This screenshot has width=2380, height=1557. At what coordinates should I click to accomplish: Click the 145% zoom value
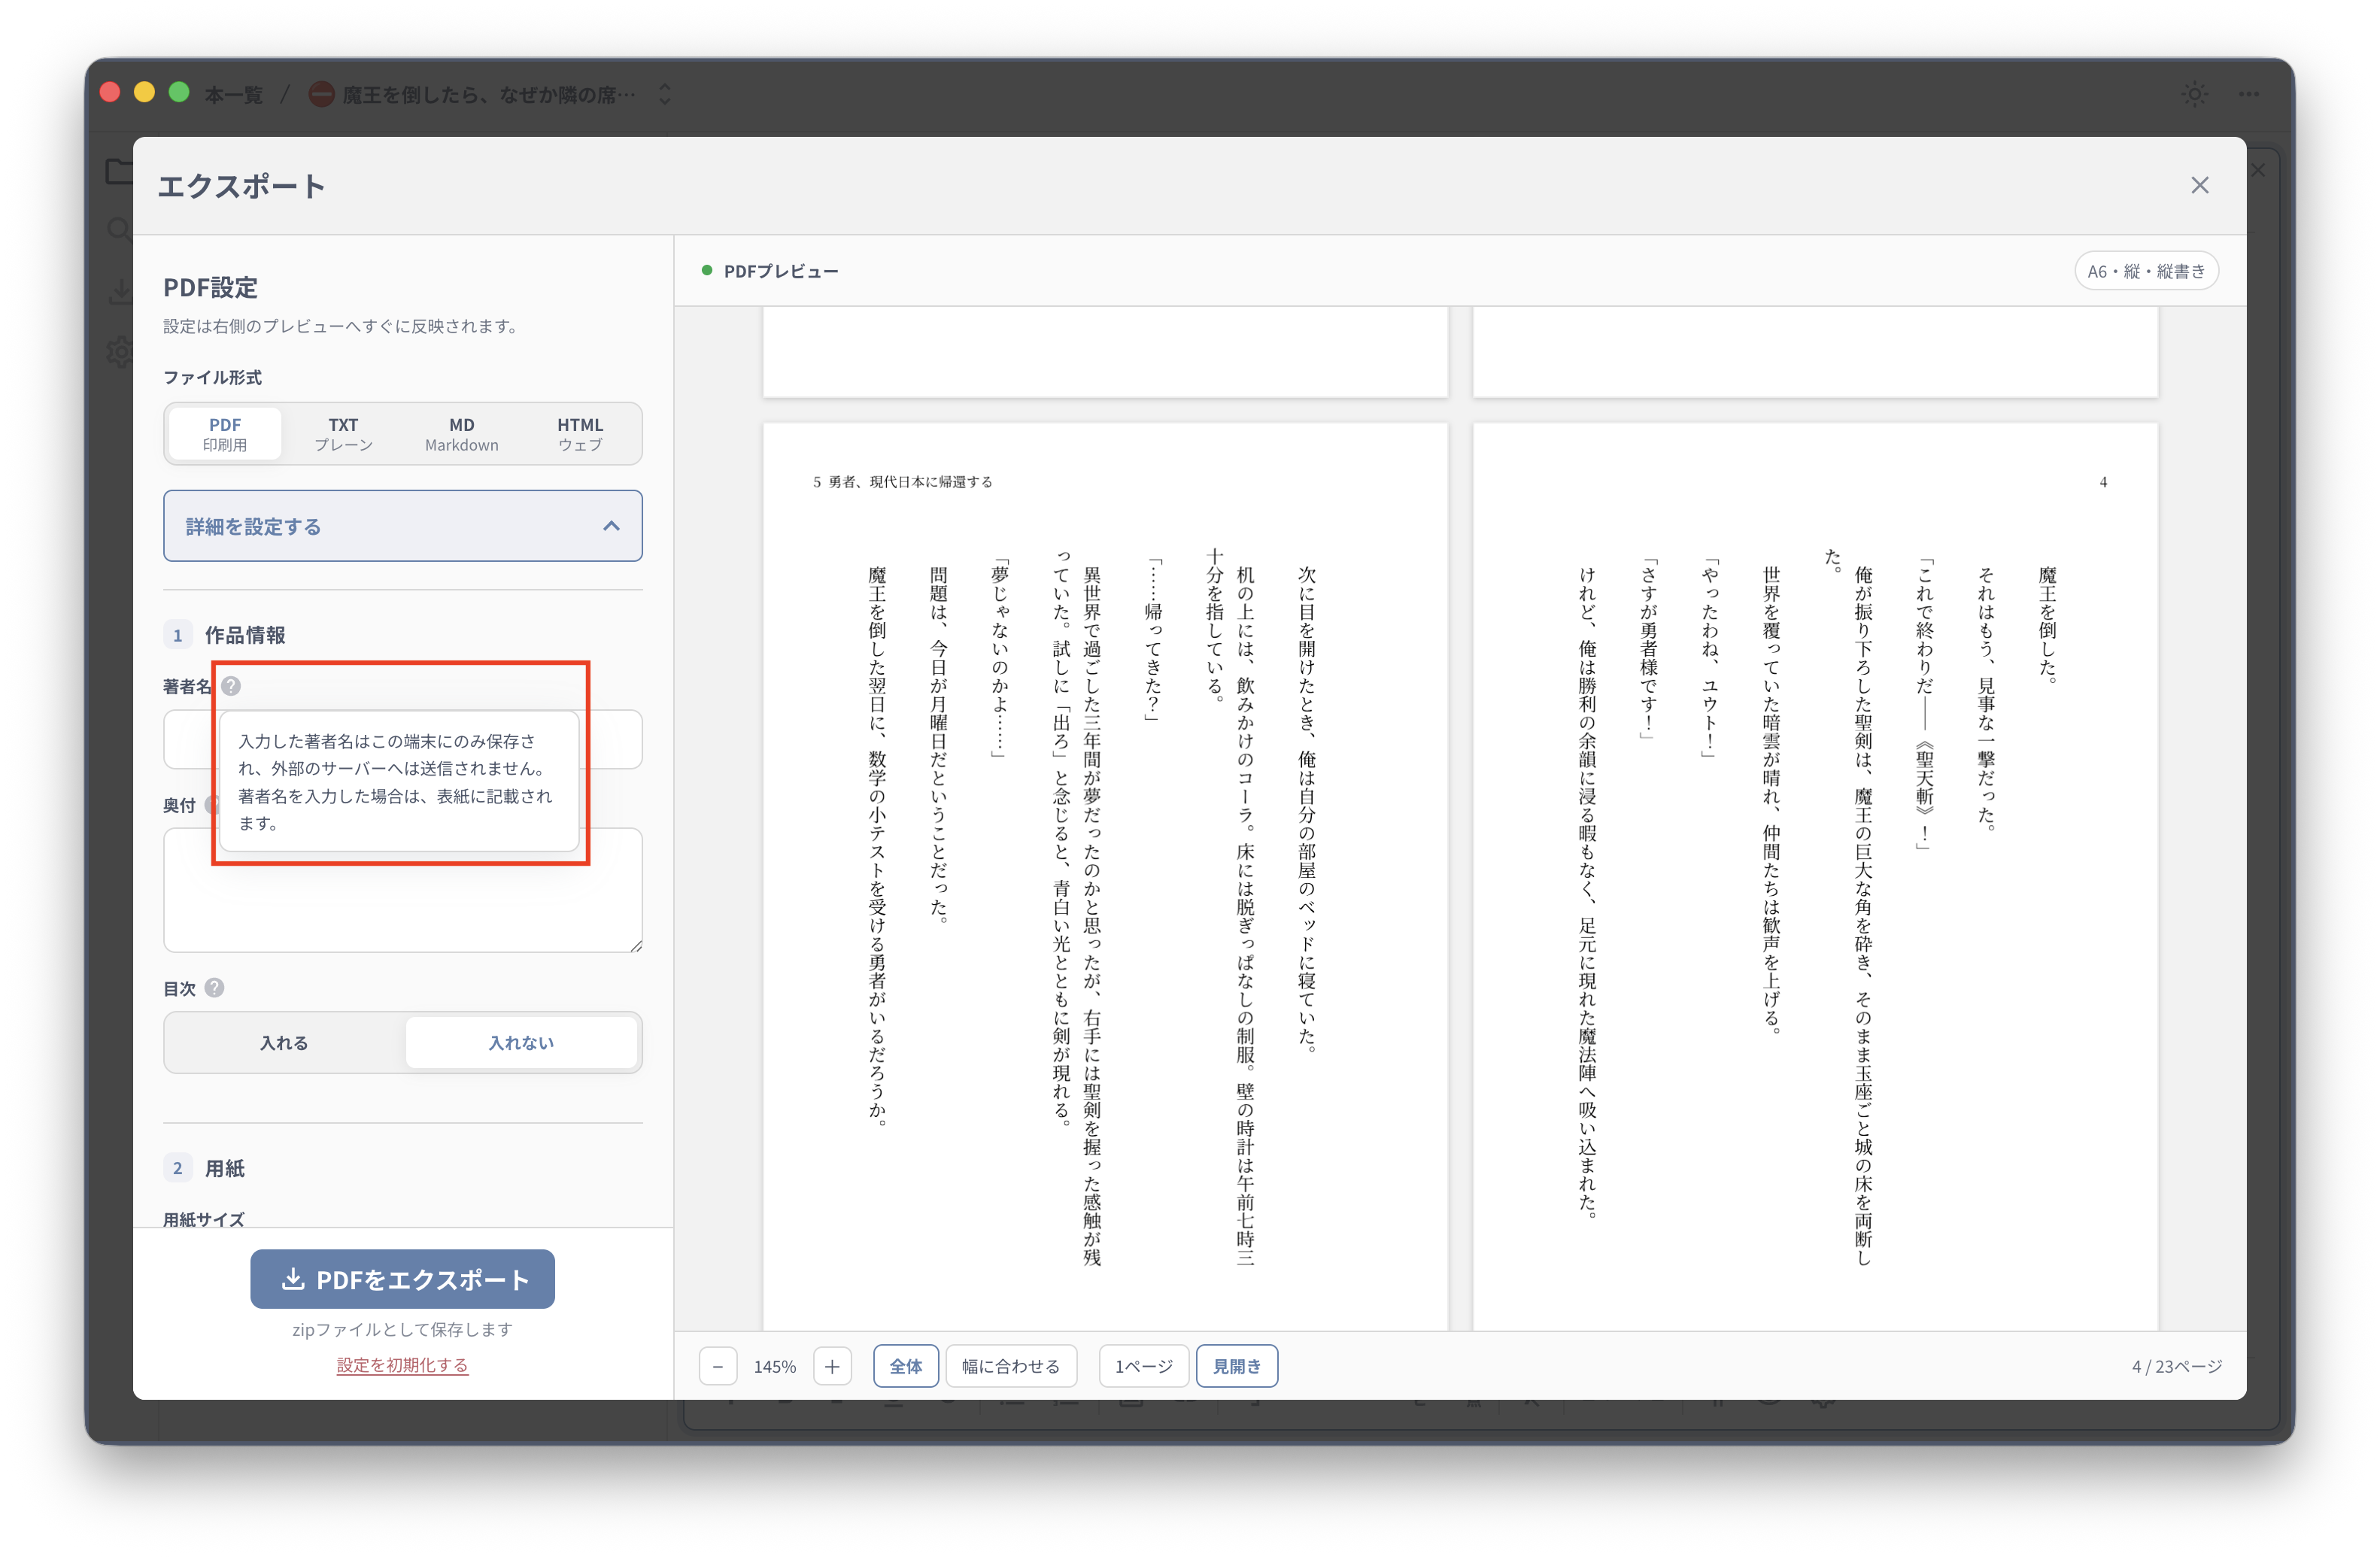pyautogui.click(x=775, y=1366)
